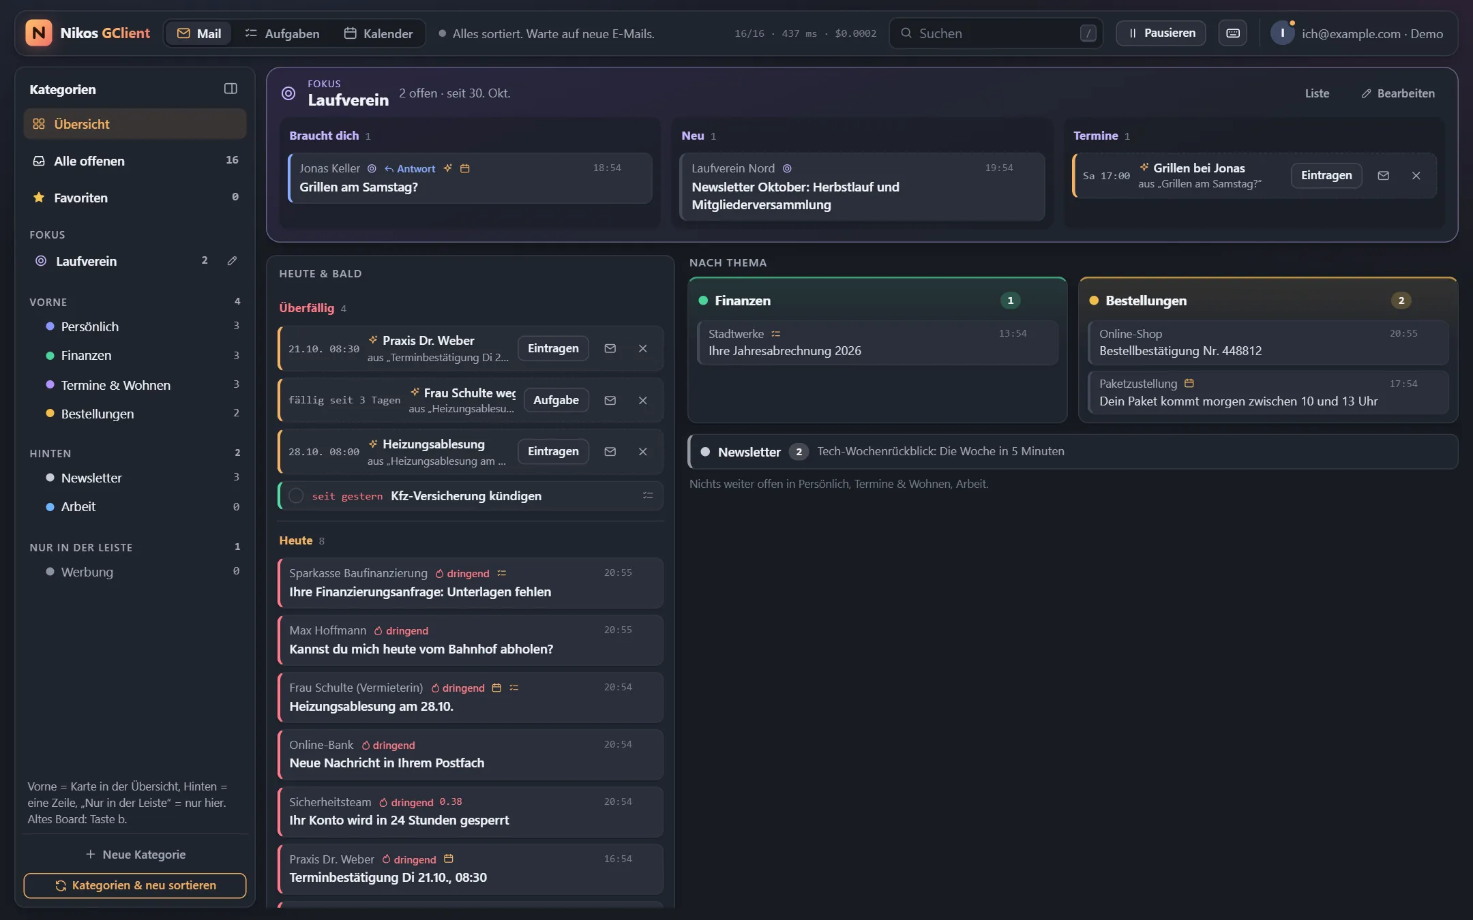Switch to the Mail tab
Screen dimensions: 1473x920
click(199, 33)
